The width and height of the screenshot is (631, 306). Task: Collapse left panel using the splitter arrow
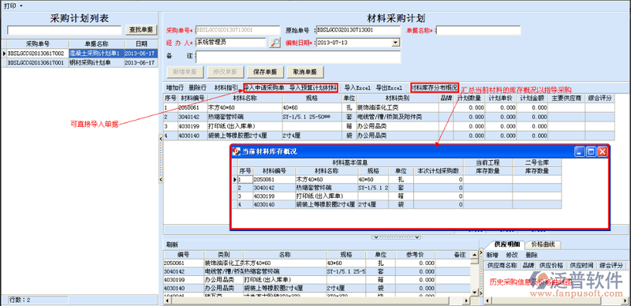point(161,139)
